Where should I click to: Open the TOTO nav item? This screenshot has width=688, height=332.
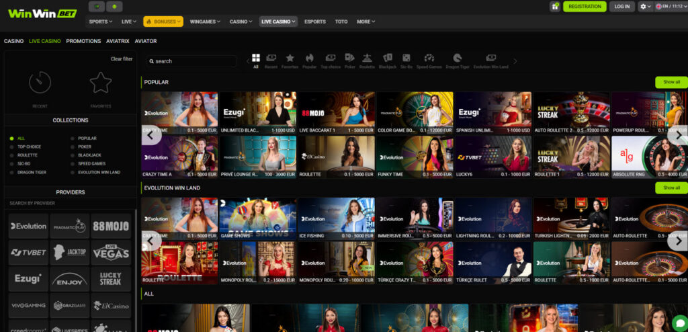(x=341, y=22)
